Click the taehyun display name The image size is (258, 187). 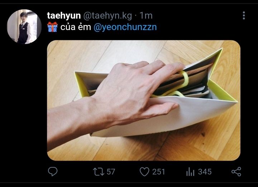(64, 16)
